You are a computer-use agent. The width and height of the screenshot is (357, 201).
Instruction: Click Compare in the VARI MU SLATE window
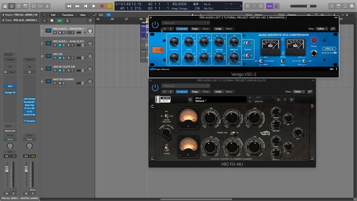pyautogui.click(x=182, y=92)
